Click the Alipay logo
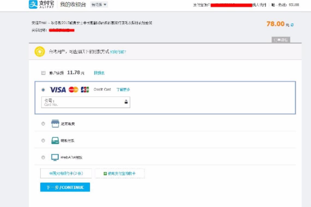Screen dimensions: 311x207 (x=41, y=4)
